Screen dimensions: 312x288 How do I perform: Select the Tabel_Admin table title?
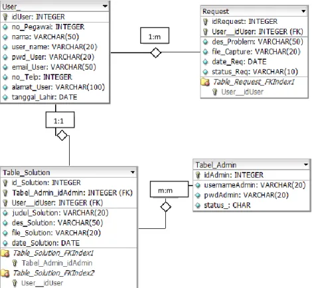pyautogui.click(x=216, y=165)
